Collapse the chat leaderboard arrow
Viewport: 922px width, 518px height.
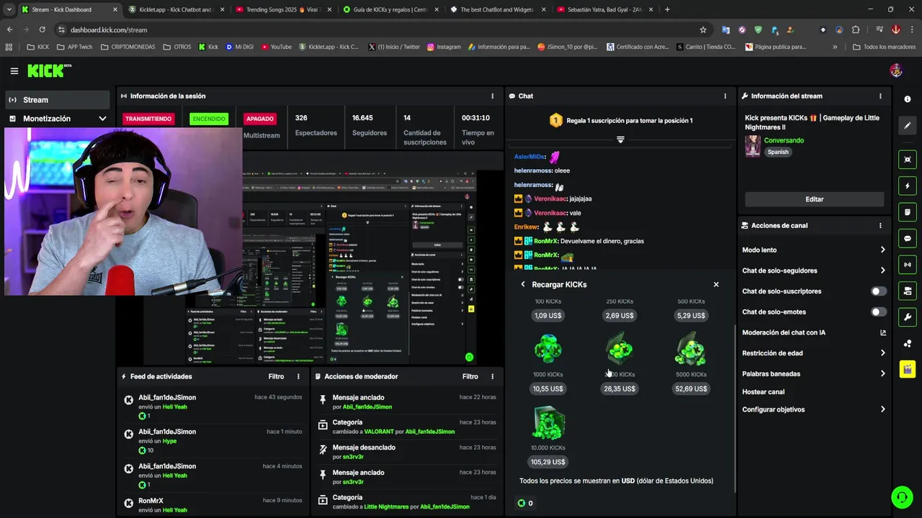click(x=620, y=140)
